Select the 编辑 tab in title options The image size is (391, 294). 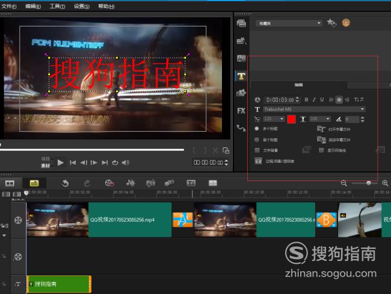pos(298,85)
